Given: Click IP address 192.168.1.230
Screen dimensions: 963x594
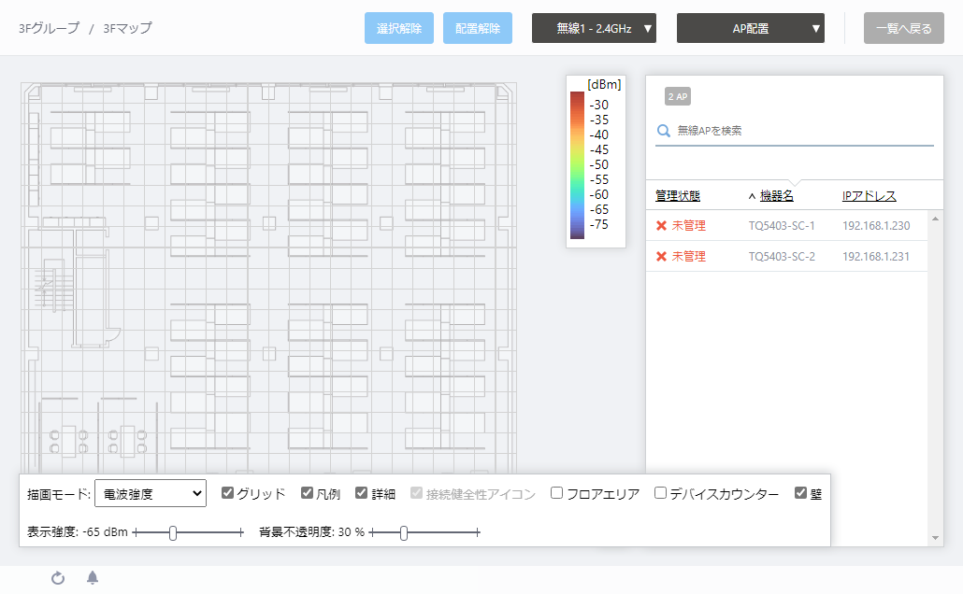Looking at the screenshot, I should [x=876, y=226].
